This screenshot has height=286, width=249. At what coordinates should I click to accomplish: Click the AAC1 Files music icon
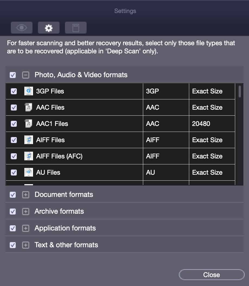click(29, 123)
